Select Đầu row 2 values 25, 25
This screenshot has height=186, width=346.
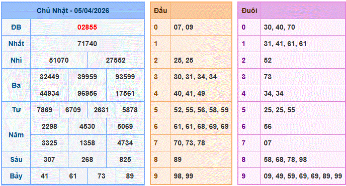(x=184, y=60)
